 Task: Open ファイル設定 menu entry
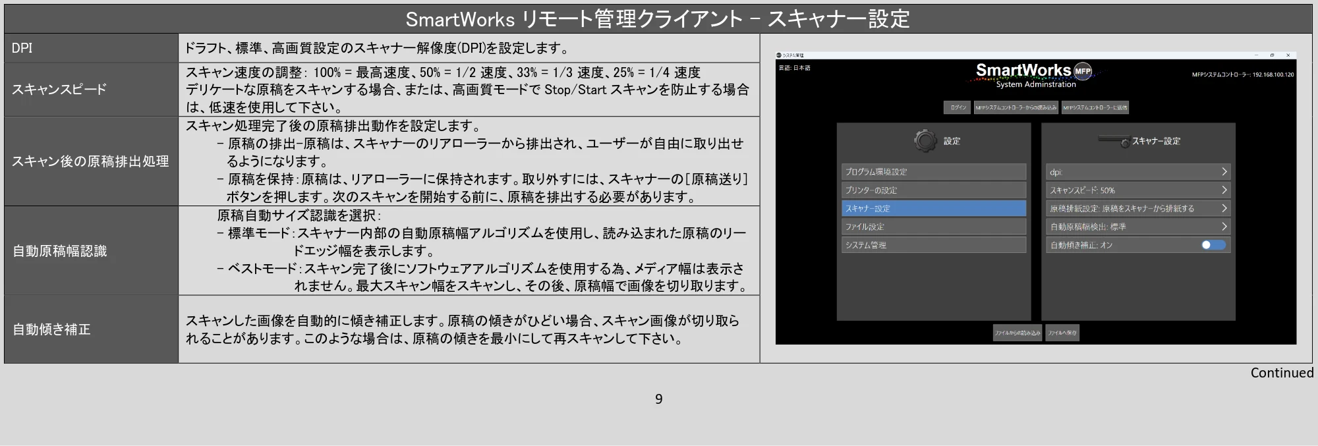(934, 227)
